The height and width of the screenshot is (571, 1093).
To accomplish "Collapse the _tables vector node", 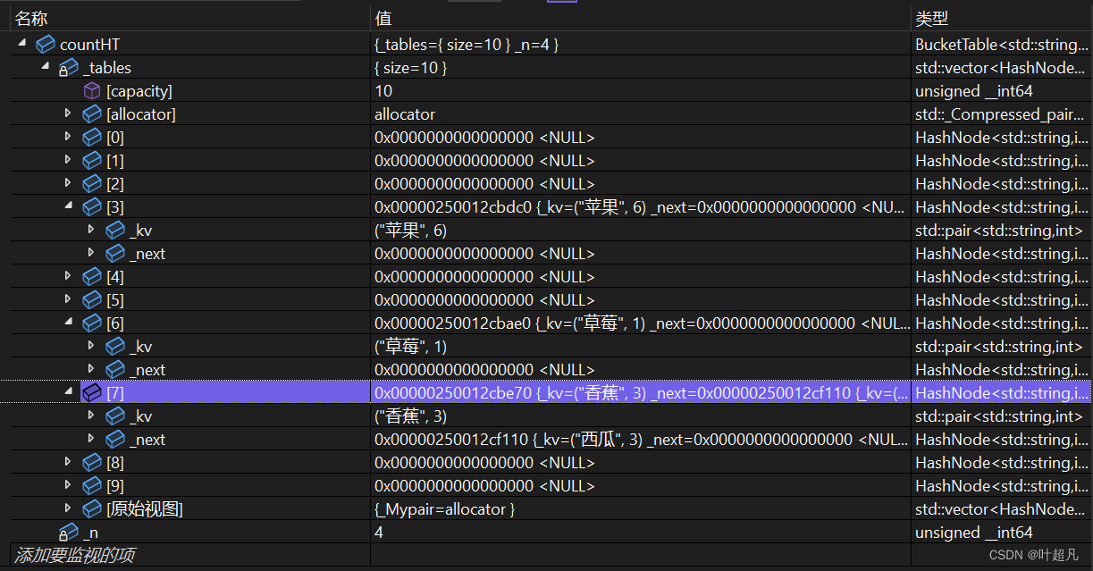I will [45, 67].
